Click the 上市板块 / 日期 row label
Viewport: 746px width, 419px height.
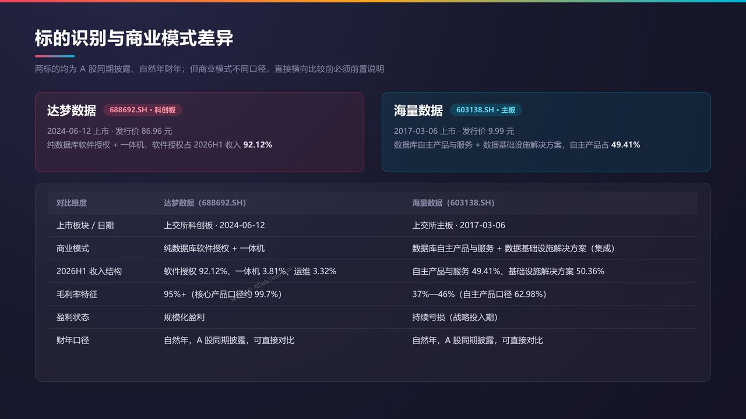point(85,225)
